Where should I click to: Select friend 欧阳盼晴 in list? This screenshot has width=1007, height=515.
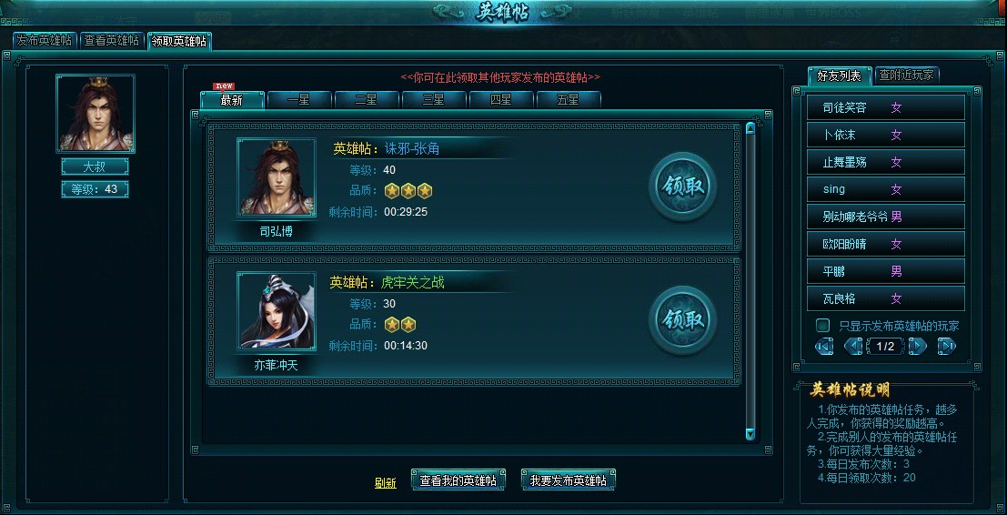(x=886, y=244)
